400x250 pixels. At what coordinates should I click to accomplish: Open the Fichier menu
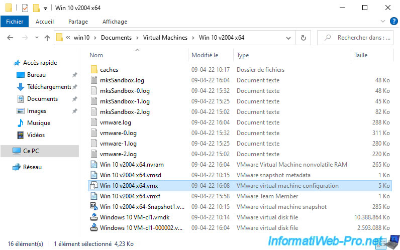(x=15, y=22)
